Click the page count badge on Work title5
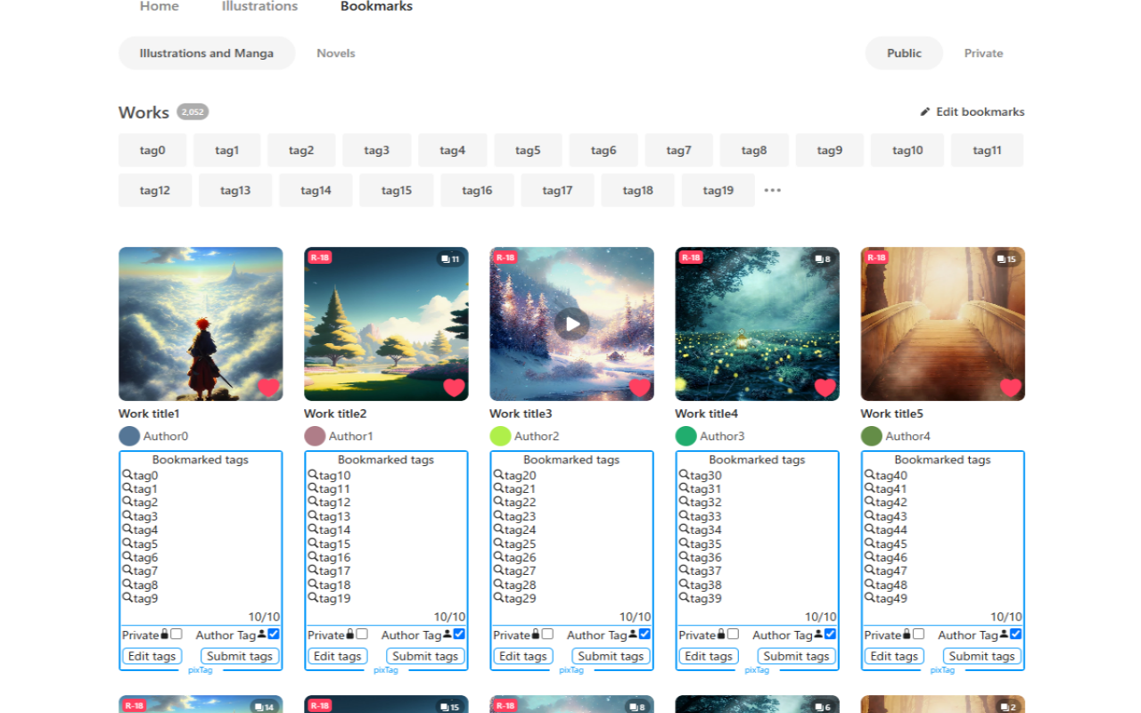1141x713 pixels. pos(1006,259)
